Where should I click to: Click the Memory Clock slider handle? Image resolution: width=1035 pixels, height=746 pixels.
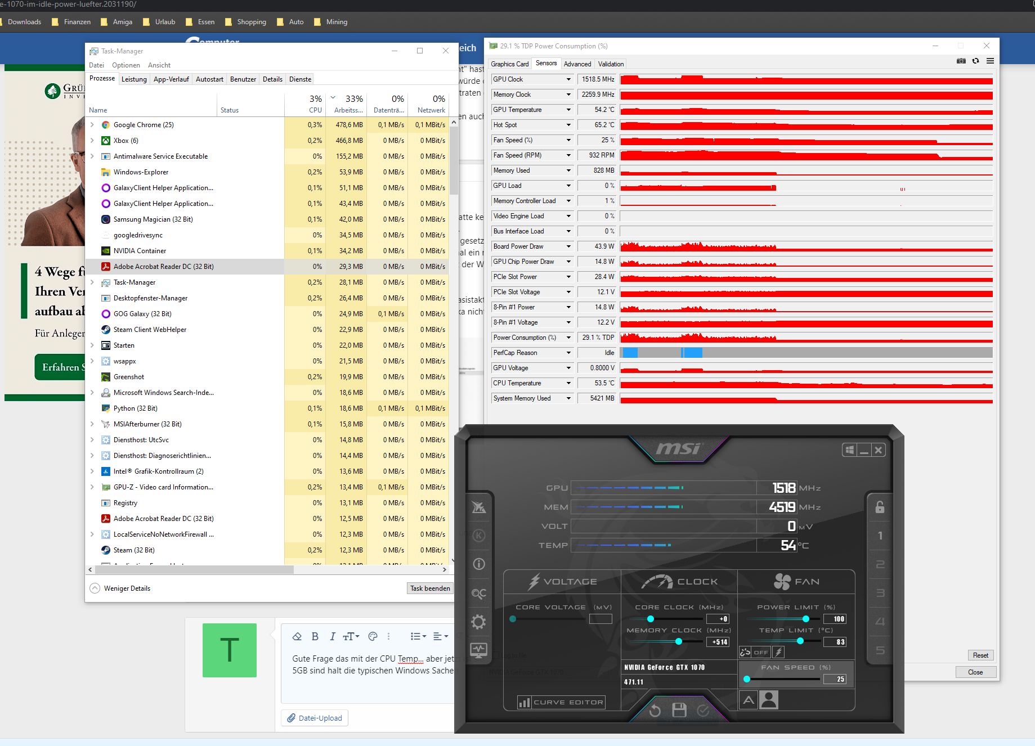[x=679, y=641]
